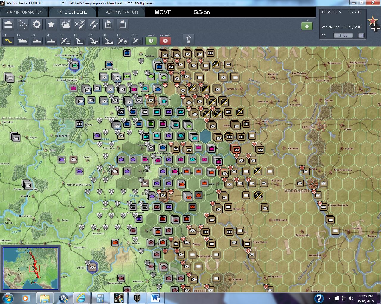Select F3 naval transport mode
The width and height of the screenshot is (381, 304).
[37, 40]
